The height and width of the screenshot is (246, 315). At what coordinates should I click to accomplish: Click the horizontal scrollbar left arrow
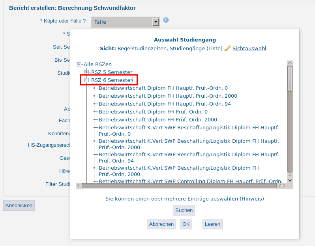click(79, 185)
